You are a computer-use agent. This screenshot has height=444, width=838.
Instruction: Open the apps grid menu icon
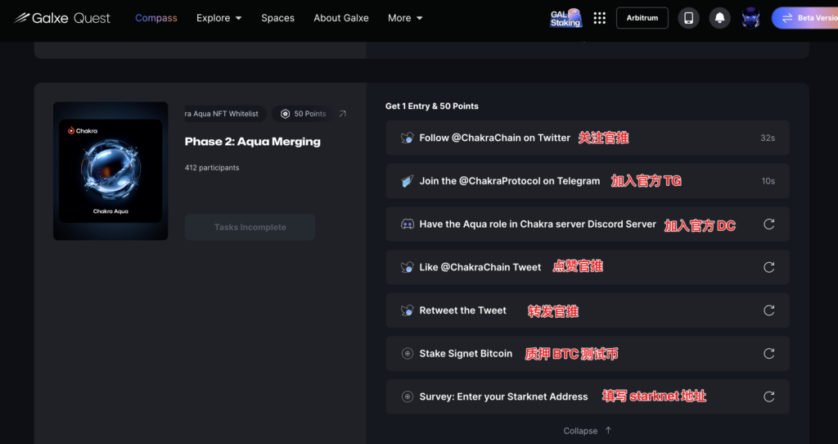(x=600, y=18)
